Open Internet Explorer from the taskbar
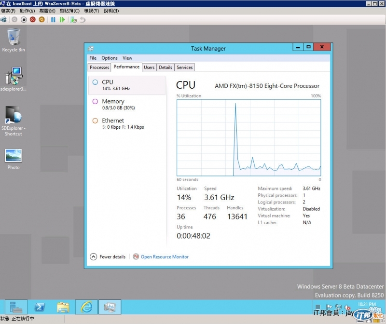Screen dimensions: 386x324 pos(87,307)
